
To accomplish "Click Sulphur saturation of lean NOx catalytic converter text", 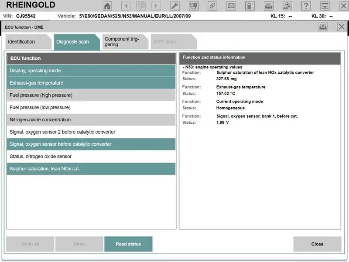I will pyautogui.click(x=265, y=72).
